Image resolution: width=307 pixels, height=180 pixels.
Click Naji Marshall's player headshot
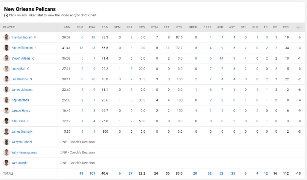[x=6, y=100]
